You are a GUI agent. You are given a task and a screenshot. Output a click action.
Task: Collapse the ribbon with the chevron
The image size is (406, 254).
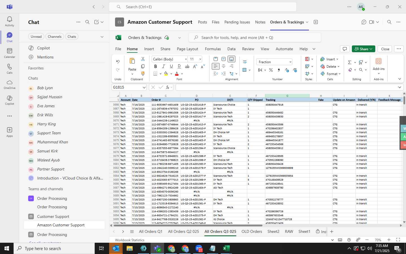point(400,79)
